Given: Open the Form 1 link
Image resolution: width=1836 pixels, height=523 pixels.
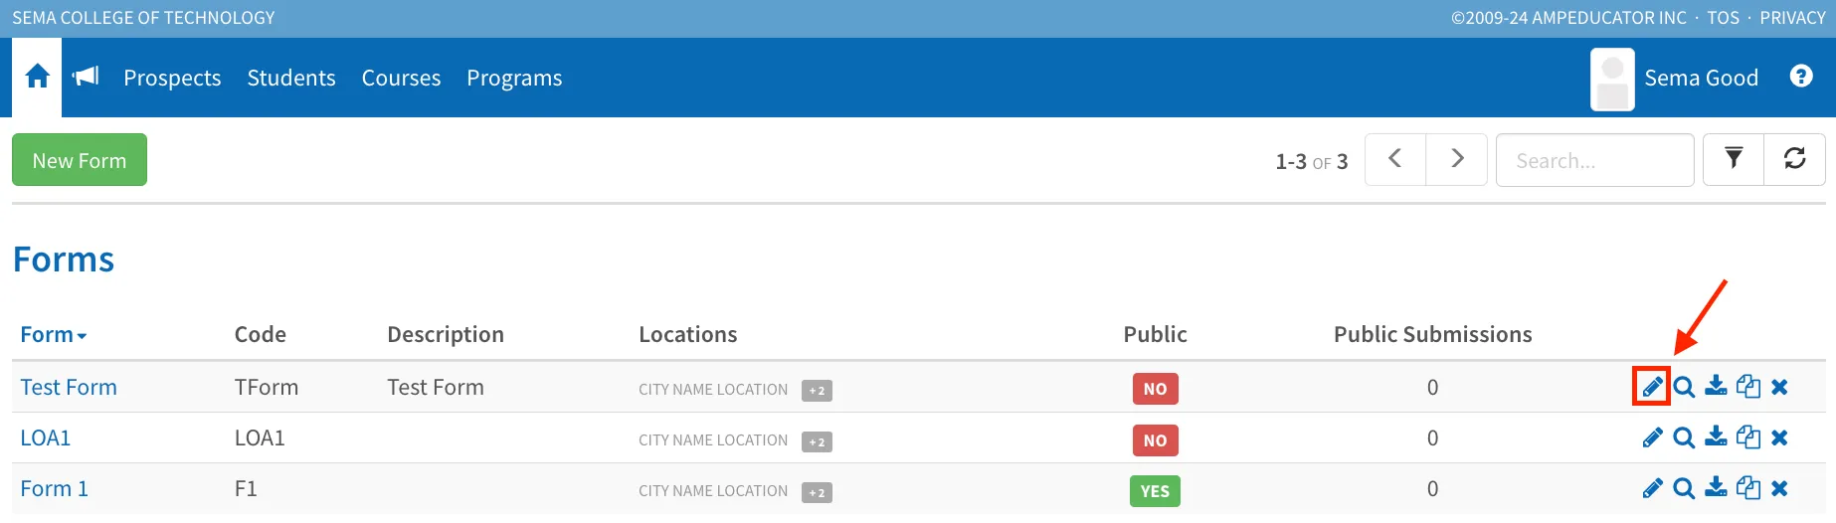Looking at the screenshot, I should (x=55, y=488).
